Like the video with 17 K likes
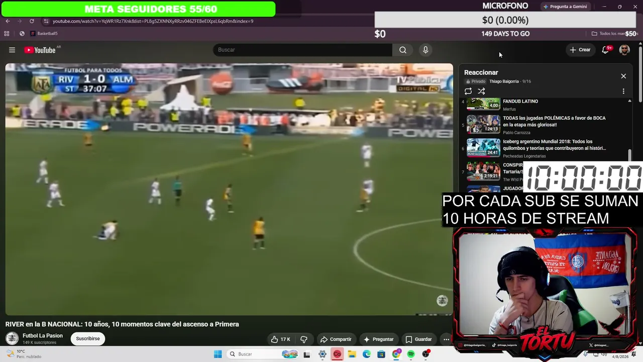643x362 pixels. click(x=280, y=339)
